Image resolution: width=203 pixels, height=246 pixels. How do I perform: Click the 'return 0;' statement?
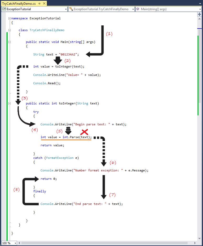[49, 179]
